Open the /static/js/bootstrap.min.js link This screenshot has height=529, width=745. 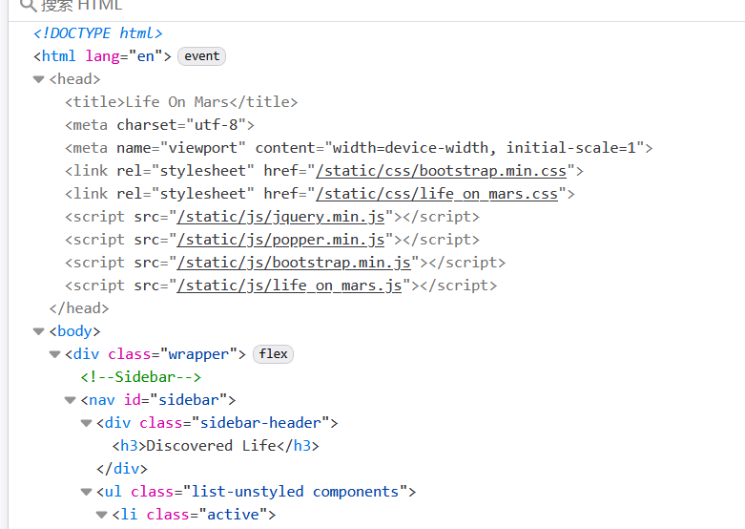click(294, 263)
